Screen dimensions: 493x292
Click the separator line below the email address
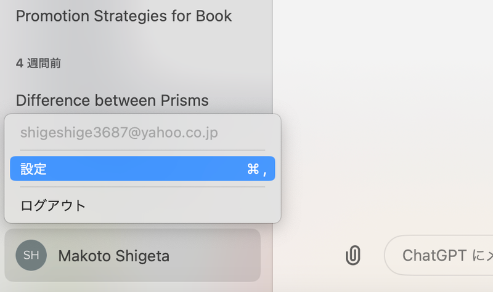click(x=142, y=150)
